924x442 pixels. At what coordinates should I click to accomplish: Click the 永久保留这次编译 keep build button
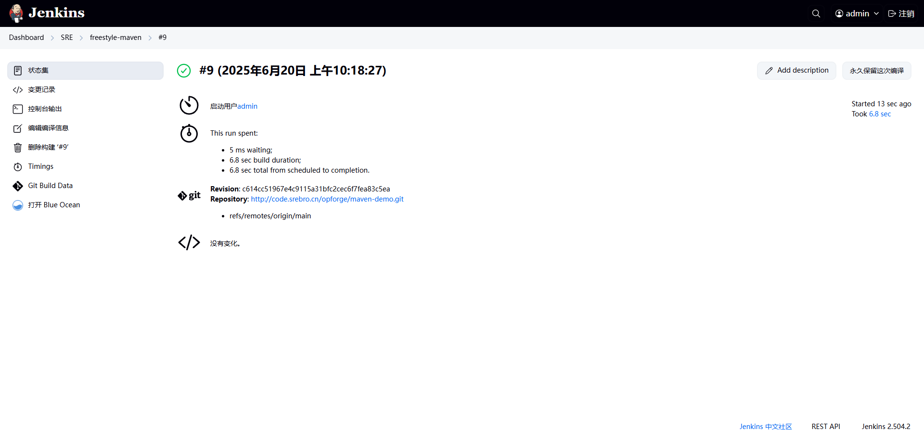pyautogui.click(x=876, y=71)
